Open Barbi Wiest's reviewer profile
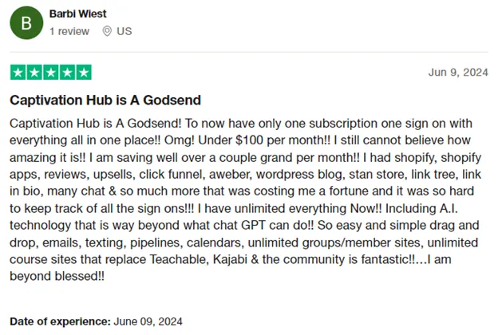Viewport: 498px width, 335px height. [78, 14]
